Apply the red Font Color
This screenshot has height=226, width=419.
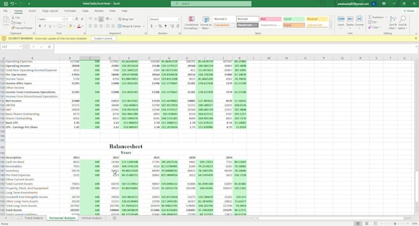[79, 26]
